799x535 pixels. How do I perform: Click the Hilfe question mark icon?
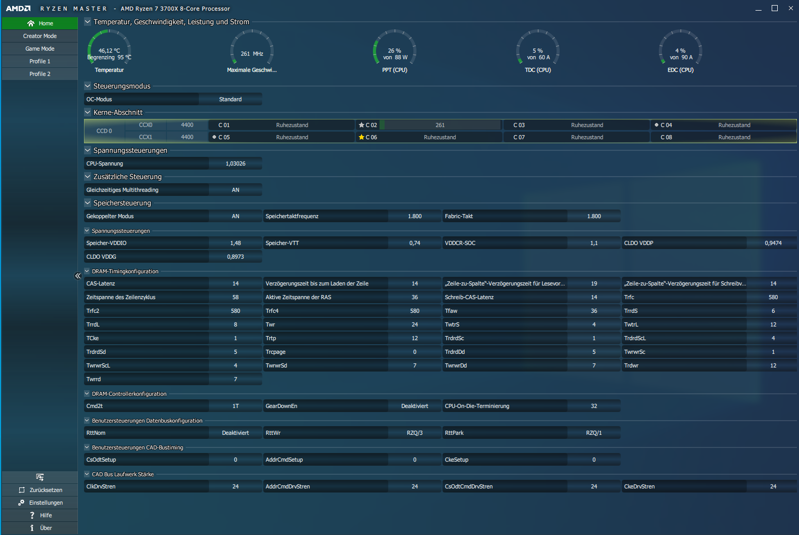coord(32,515)
